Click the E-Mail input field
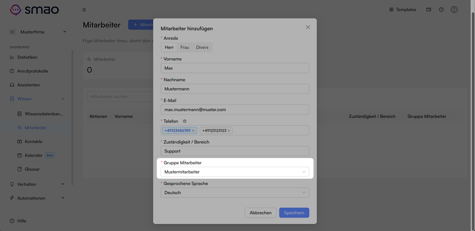This screenshot has height=231, width=475. click(x=235, y=110)
